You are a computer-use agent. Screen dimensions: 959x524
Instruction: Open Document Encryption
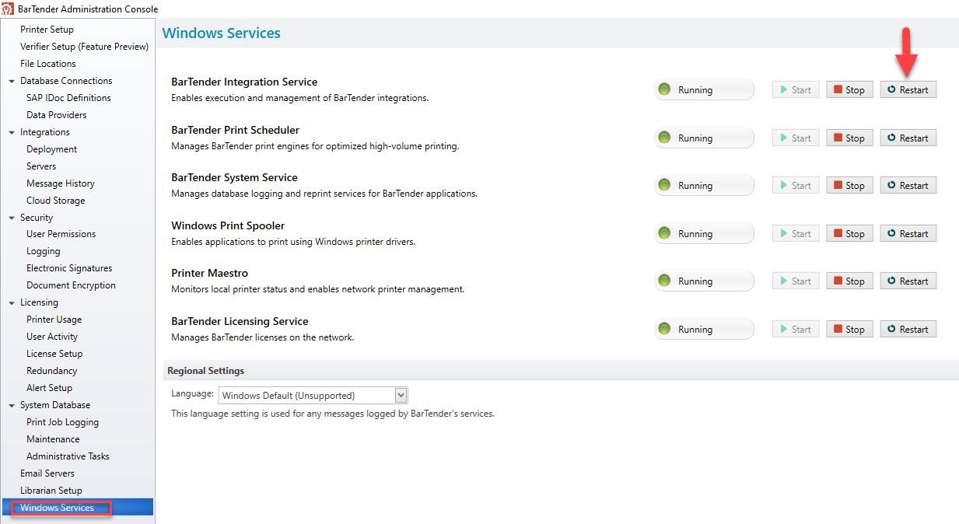click(71, 285)
